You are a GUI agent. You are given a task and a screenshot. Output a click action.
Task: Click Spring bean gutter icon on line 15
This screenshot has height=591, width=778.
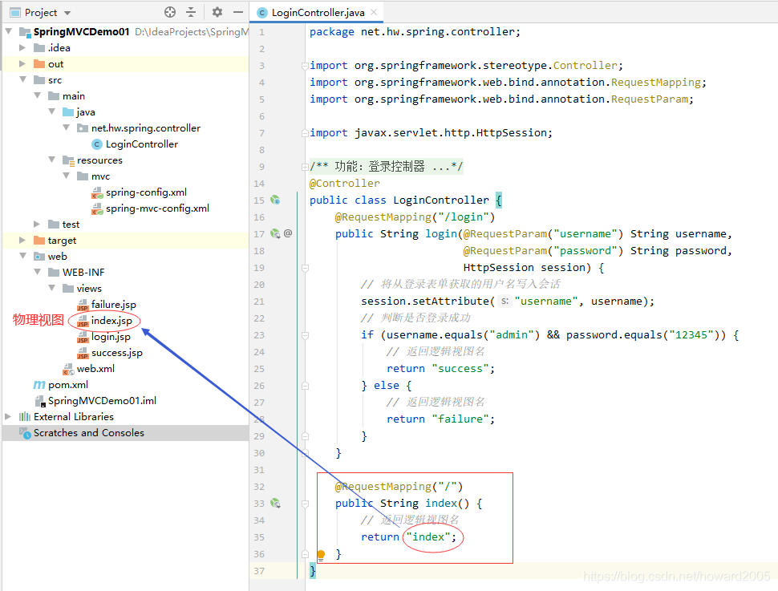tap(275, 200)
